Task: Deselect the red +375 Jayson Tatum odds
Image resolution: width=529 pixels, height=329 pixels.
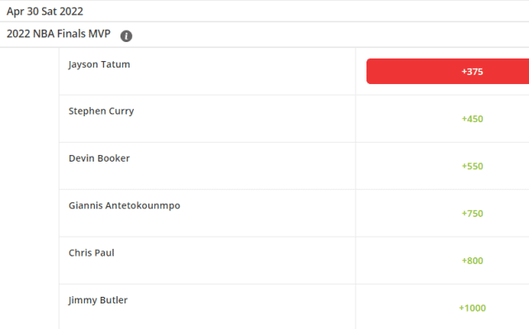Action: (447, 72)
